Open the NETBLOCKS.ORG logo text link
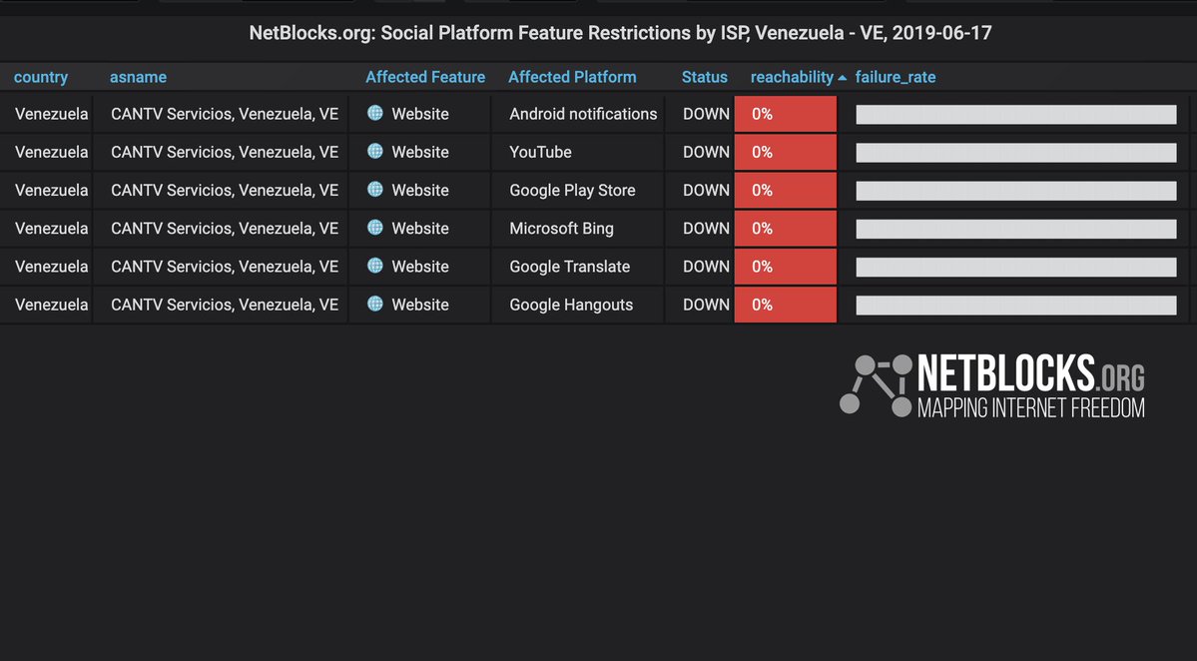1197x661 pixels. 1030,385
